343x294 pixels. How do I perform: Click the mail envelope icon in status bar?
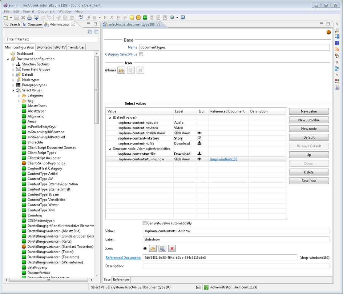[198, 287]
